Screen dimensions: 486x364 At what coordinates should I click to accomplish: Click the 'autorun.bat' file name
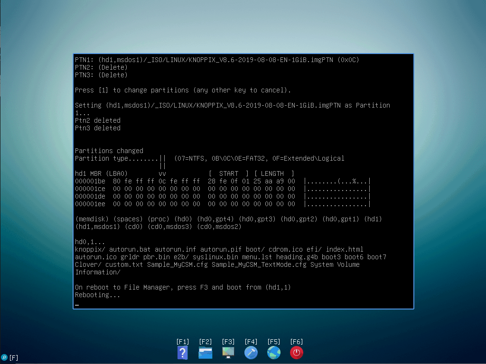coord(130,249)
